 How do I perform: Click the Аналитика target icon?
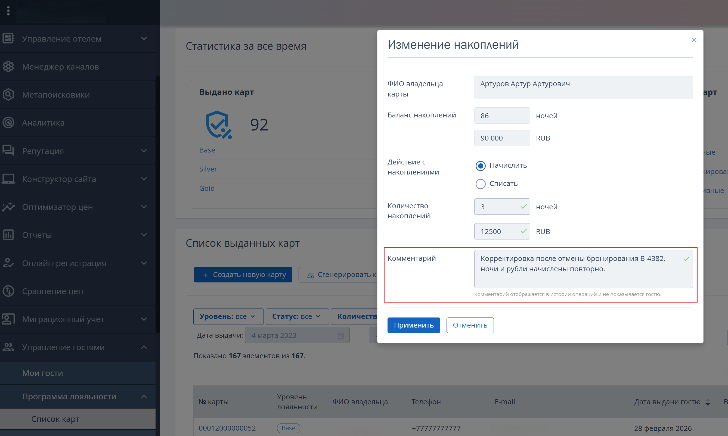click(8, 123)
